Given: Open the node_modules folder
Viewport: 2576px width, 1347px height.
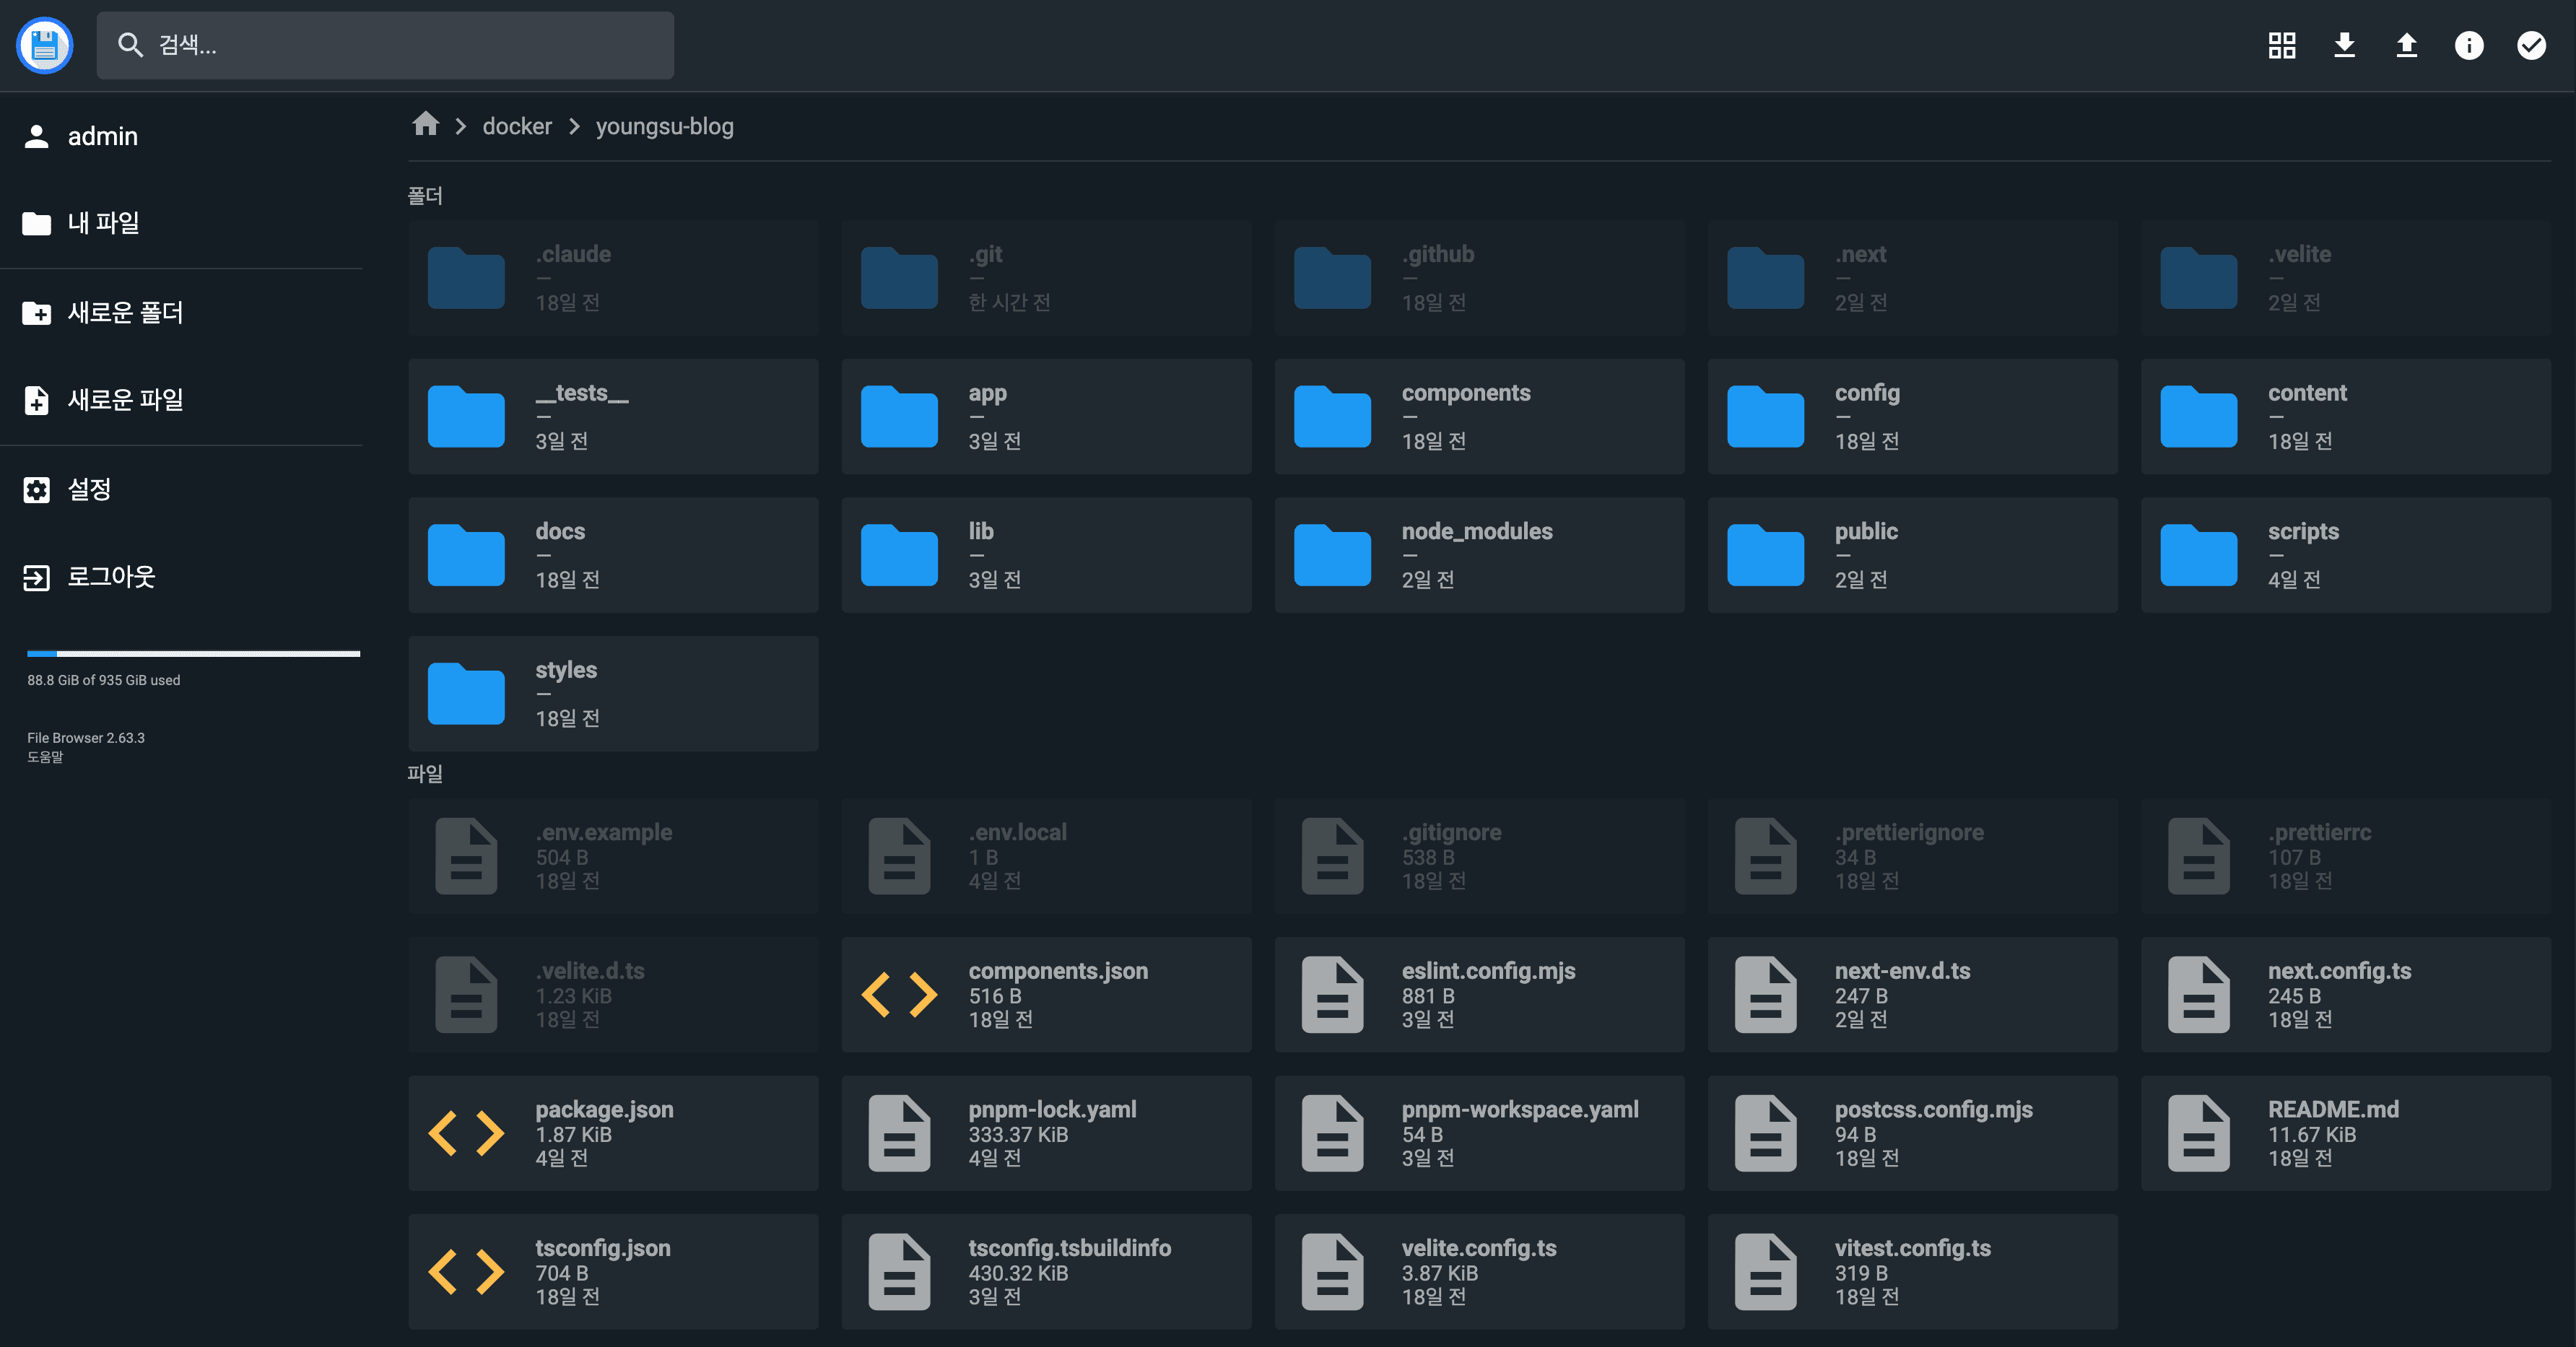Looking at the screenshot, I should [1479, 555].
